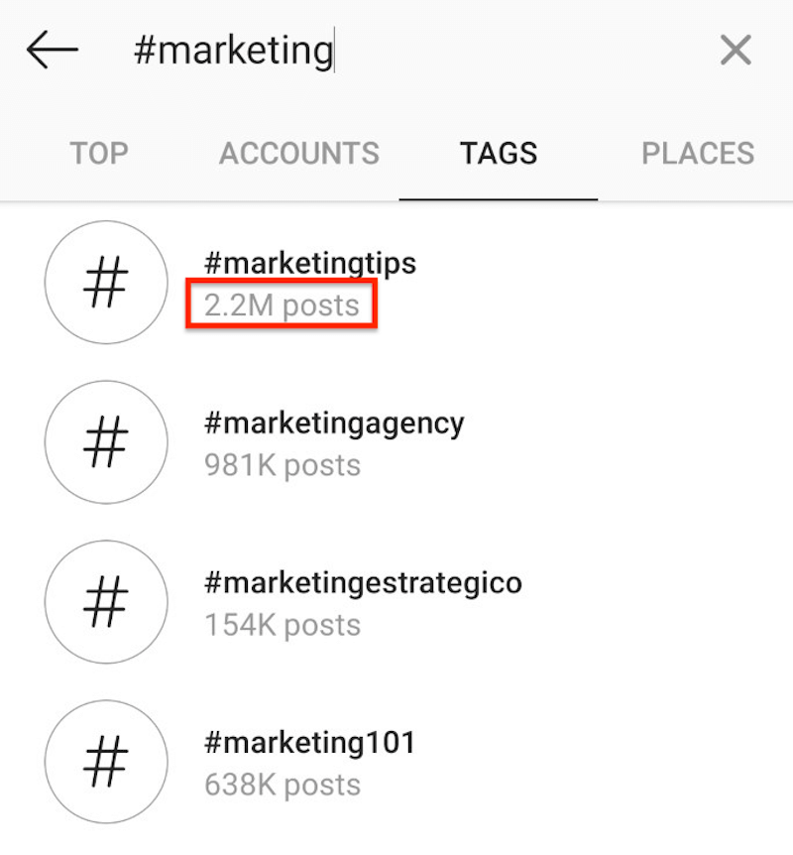Viewport: 793px width, 855px height.
Task: Click the hashtag icon beside #marketingestrategico
Action: click(106, 602)
